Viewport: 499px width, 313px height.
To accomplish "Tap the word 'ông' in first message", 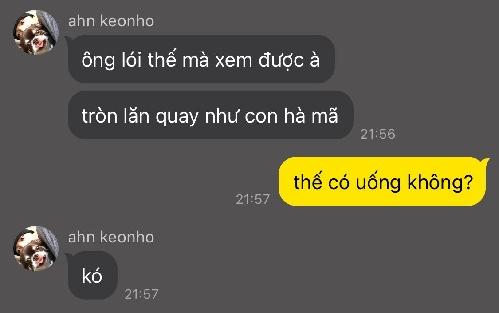I will pyautogui.click(x=98, y=60).
